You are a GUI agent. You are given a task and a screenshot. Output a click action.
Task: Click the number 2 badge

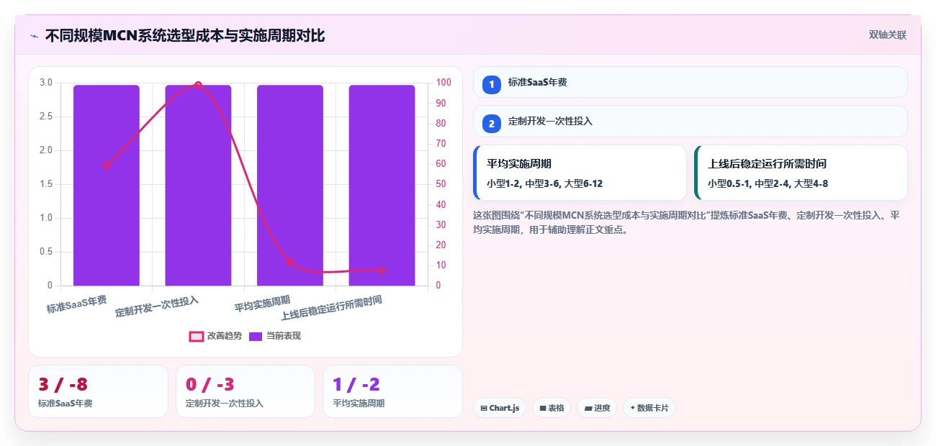point(492,124)
